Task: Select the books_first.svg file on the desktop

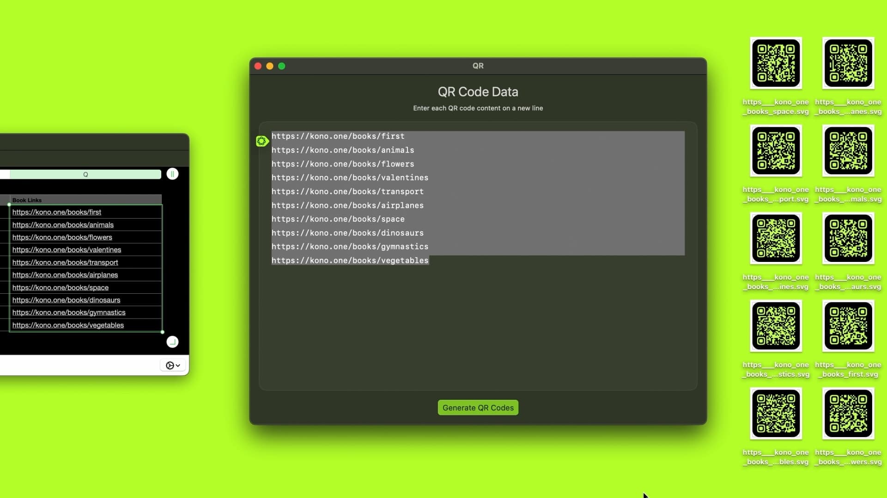Action: pyautogui.click(x=848, y=326)
